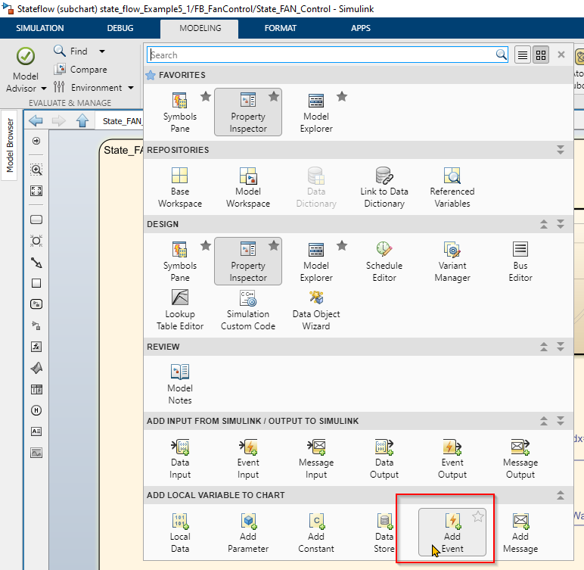The height and width of the screenshot is (570, 584).
Task: Move Design section up
Action: click(544, 224)
